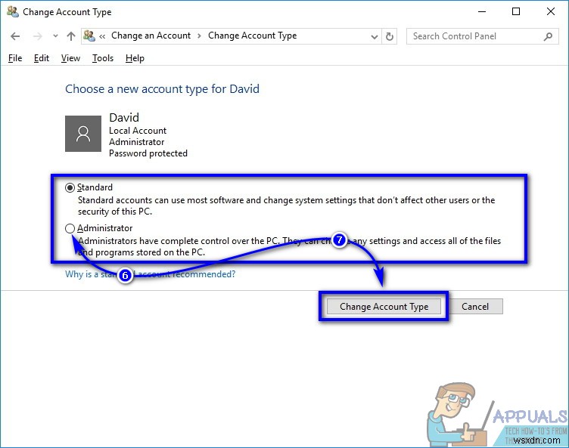Minimize the Change Account Type window
This screenshot has width=569, height=448.
click(x=482, y=11)
